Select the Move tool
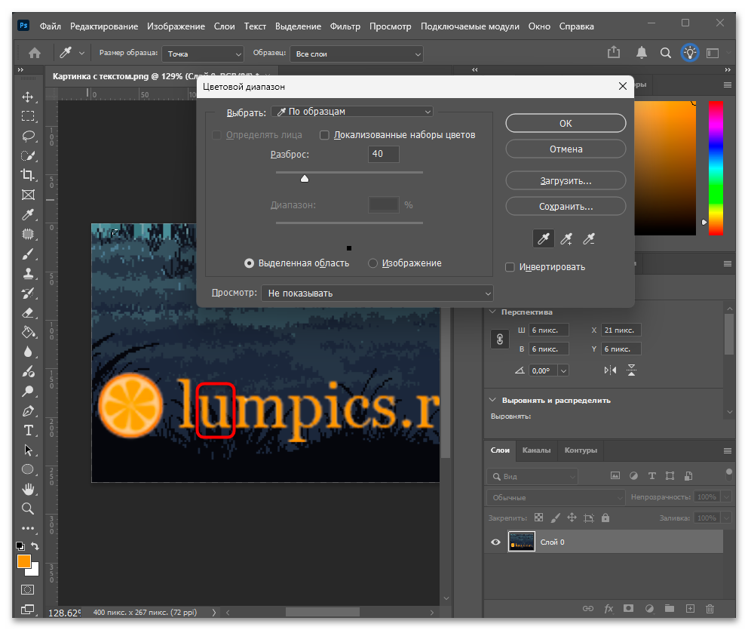 (28, 97)
